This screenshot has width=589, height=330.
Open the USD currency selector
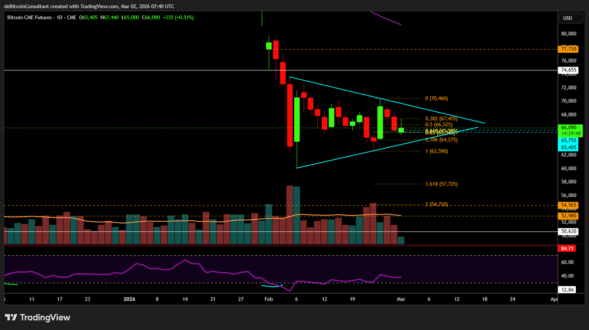pyautogui.click(x=571, y=18)
